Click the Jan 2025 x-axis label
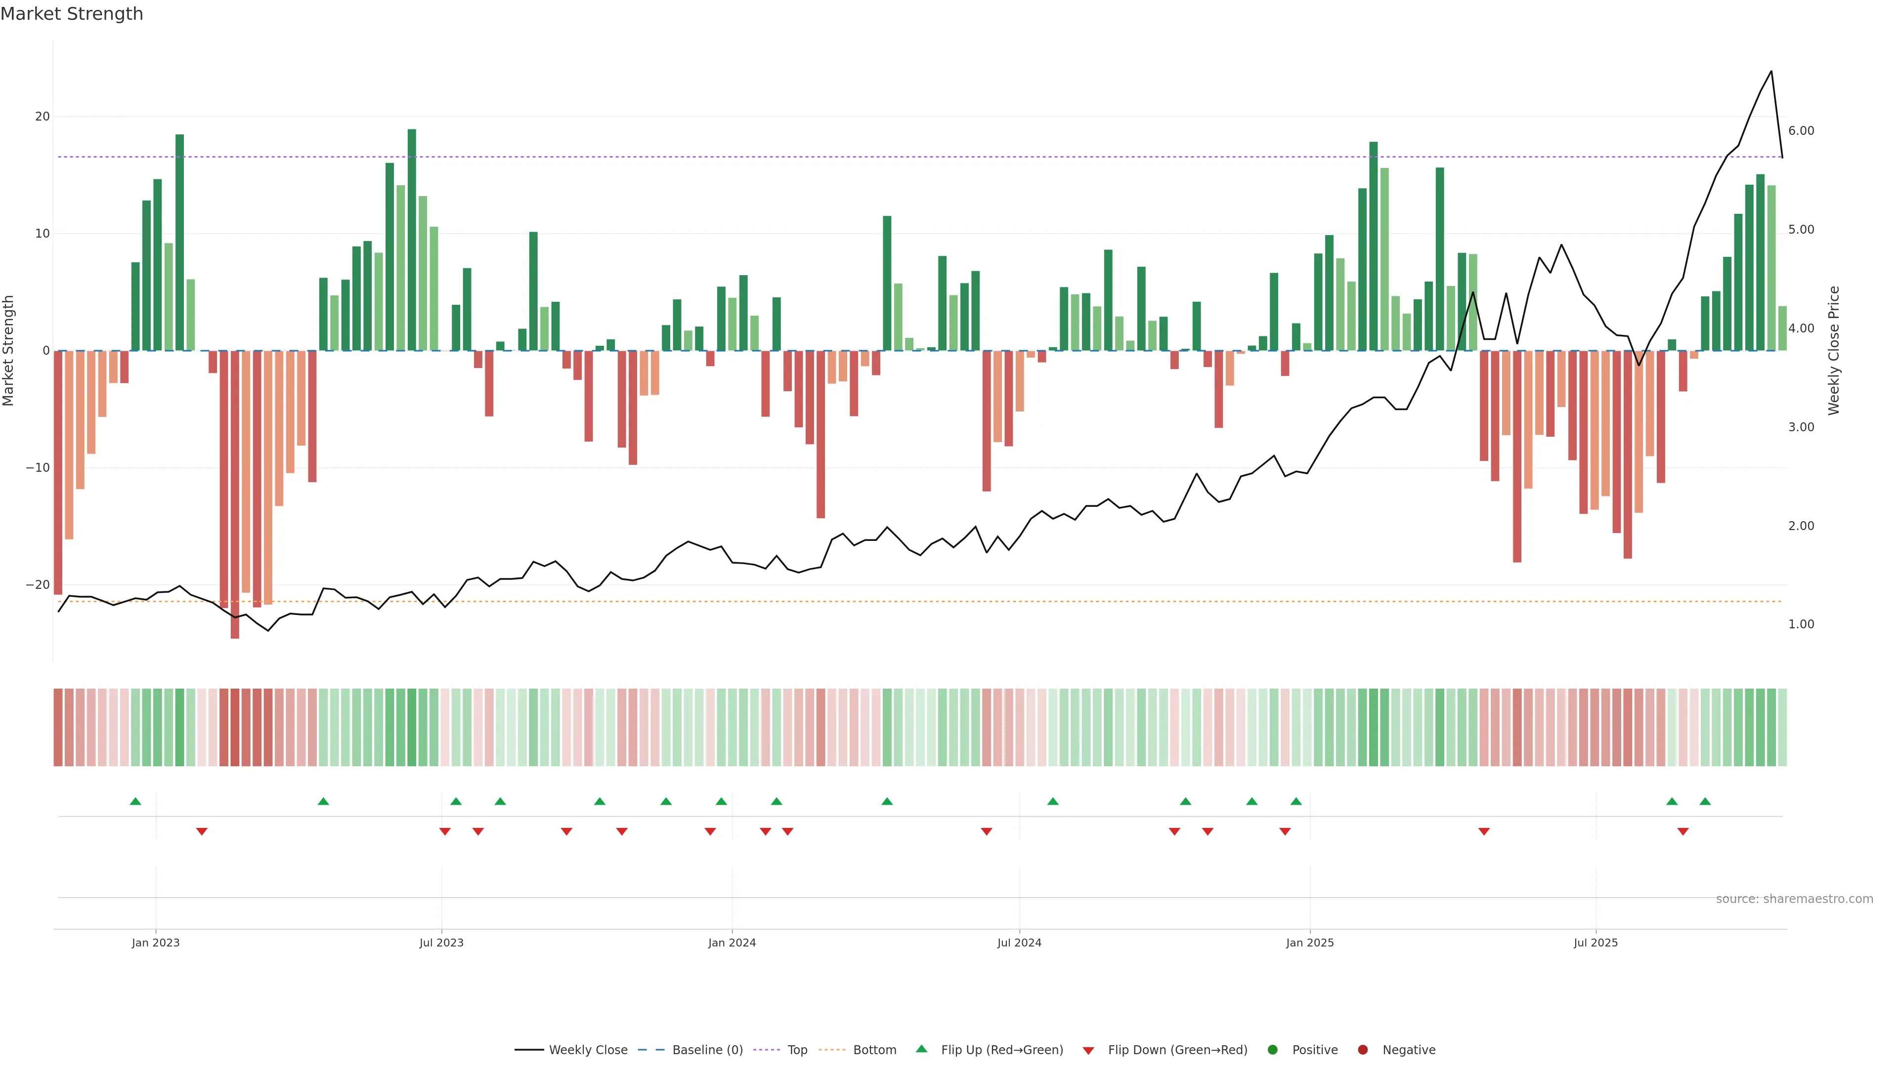Image resolution: width=1898 pixels, height=1067 pixels. point(1309,943)
